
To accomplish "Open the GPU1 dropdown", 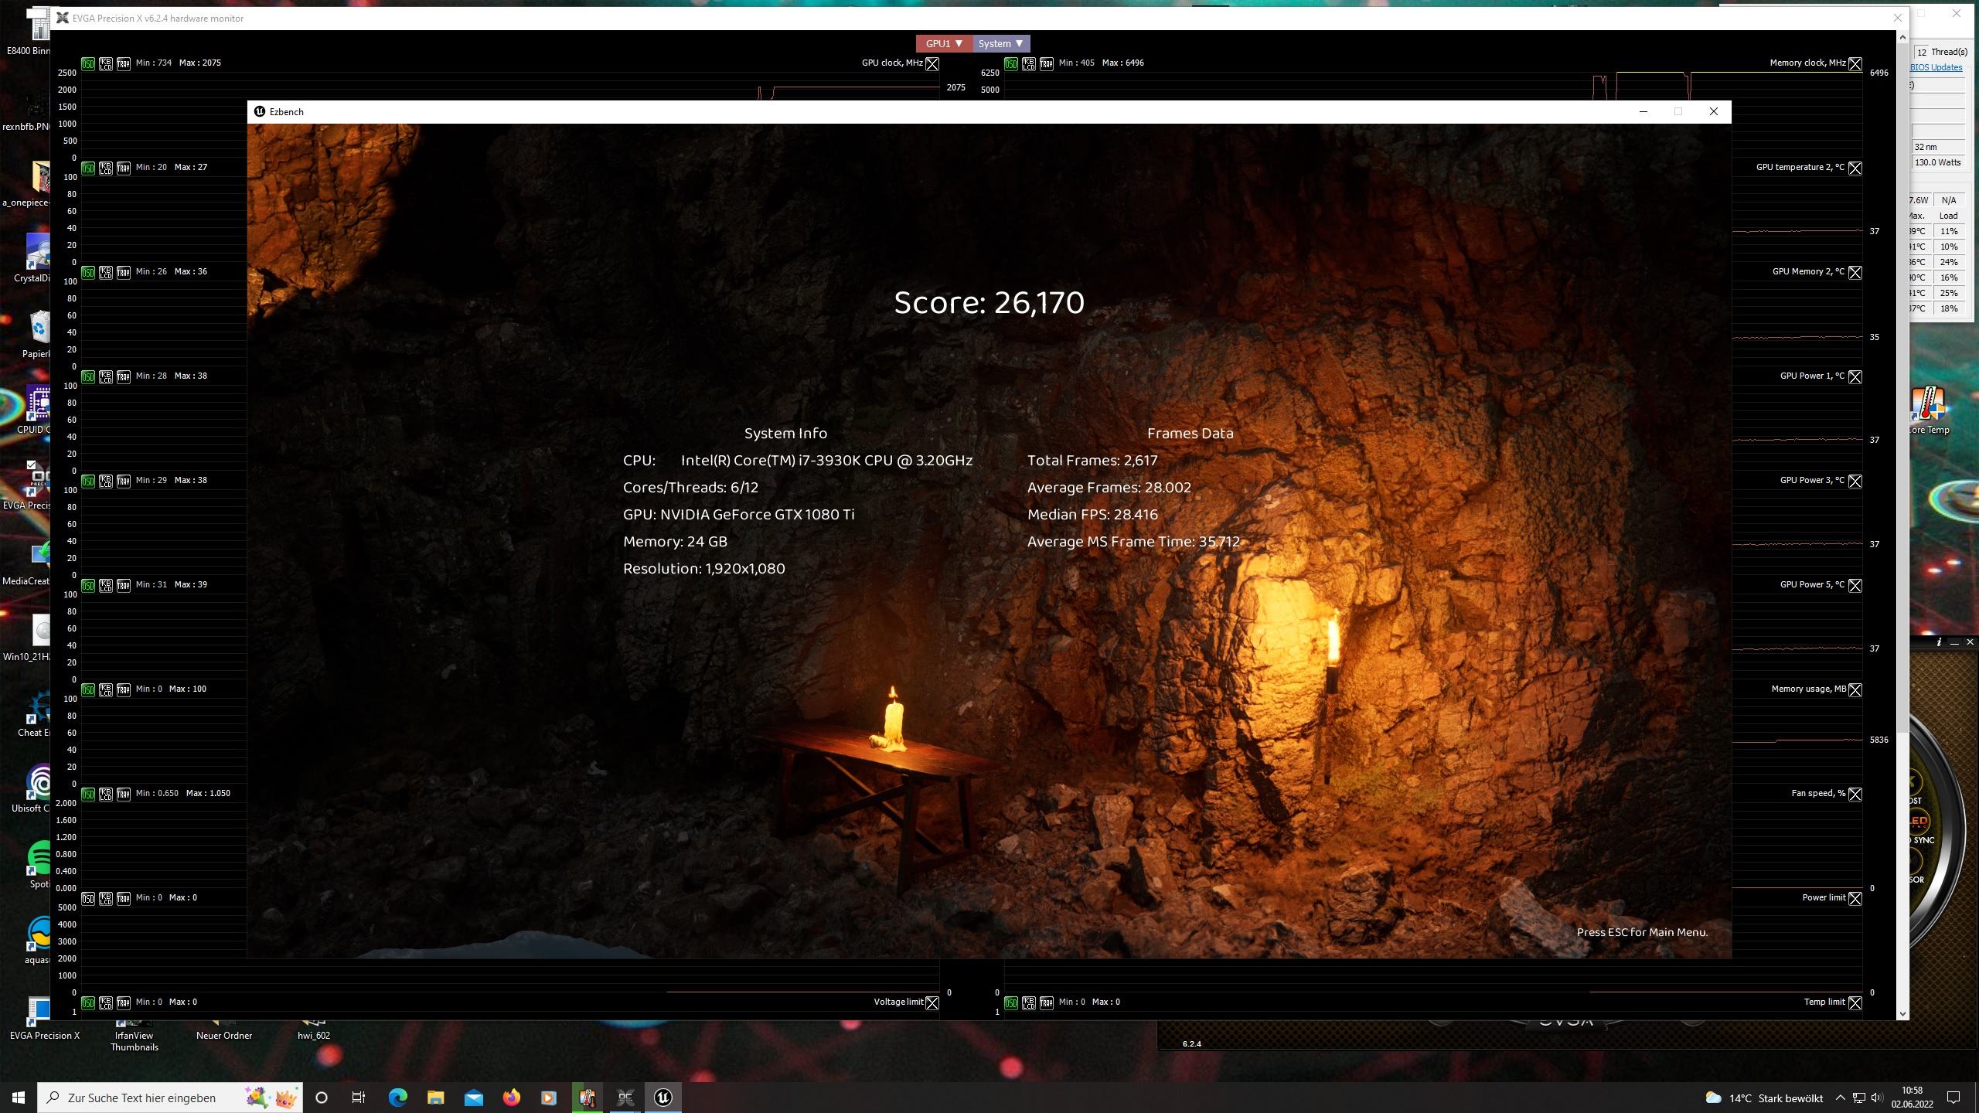I will pyautogui.click(x=944, y=44).
